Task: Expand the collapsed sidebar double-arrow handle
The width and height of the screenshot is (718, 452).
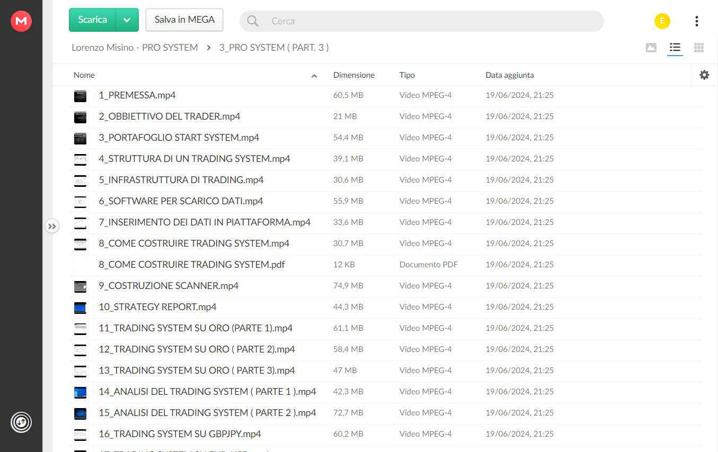Action: 51,227
